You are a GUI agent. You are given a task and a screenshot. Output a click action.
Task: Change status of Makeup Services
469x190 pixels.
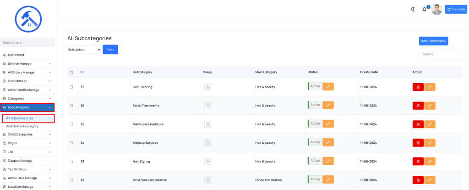[328, 142]
